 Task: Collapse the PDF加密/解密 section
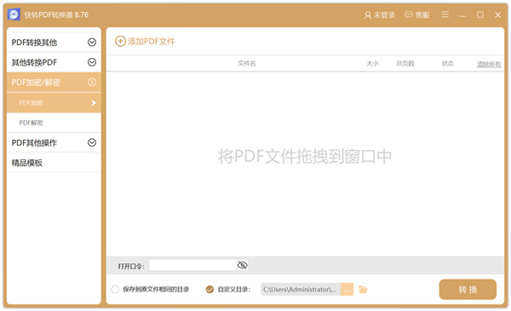coord(55,83)
